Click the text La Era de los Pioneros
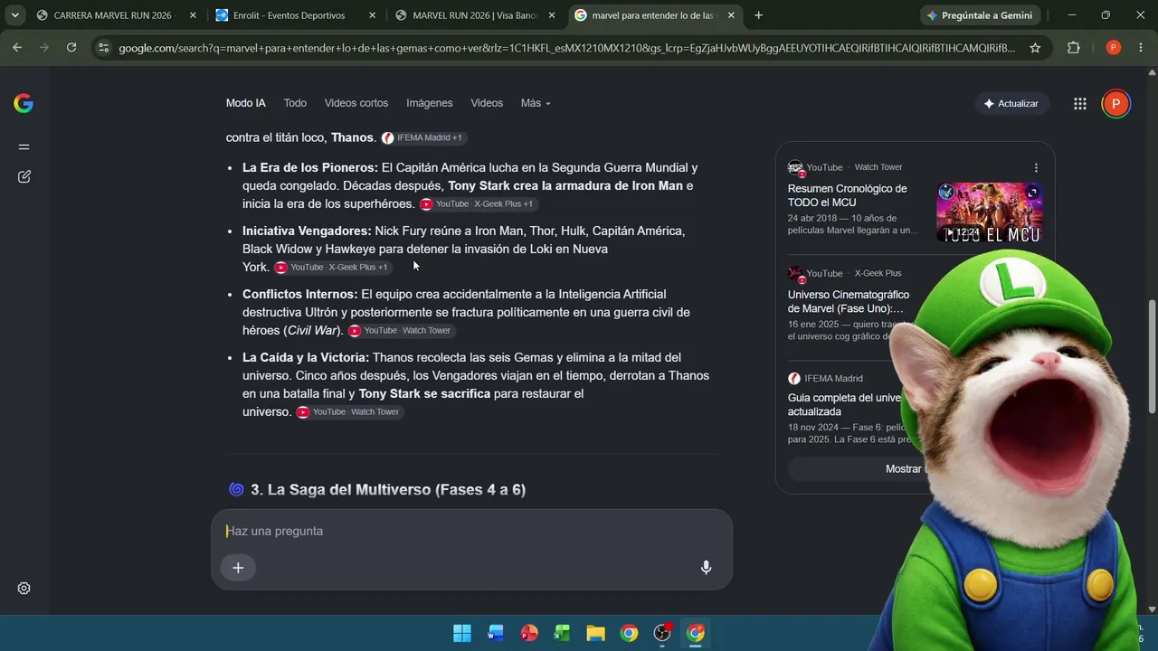 coord(310,167)
